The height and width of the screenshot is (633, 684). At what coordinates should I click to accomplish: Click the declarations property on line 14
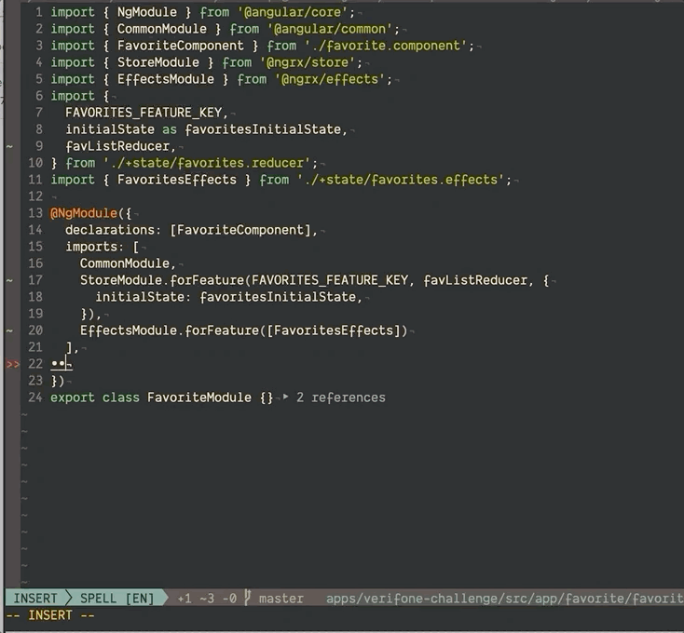tap(110, 230)
